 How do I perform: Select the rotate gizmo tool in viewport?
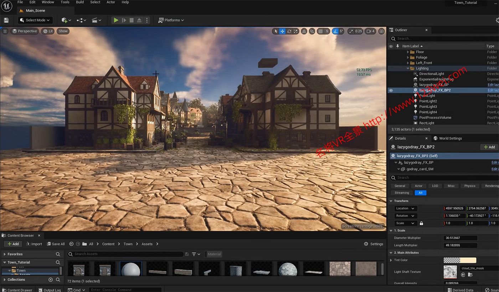[289, 31]
